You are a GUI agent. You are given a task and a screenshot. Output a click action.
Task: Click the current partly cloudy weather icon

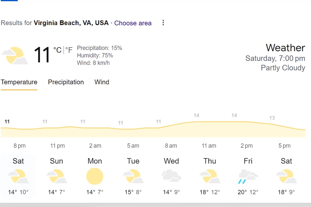coord(15,55)
